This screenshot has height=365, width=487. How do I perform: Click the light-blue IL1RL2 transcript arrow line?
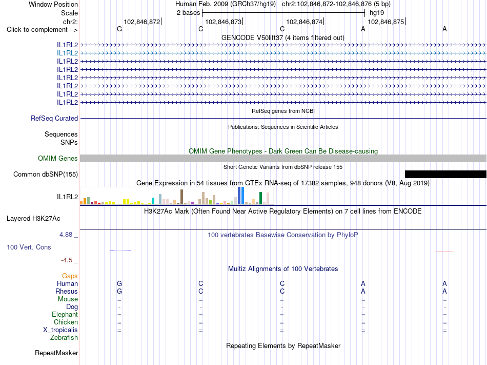(283, 53)
